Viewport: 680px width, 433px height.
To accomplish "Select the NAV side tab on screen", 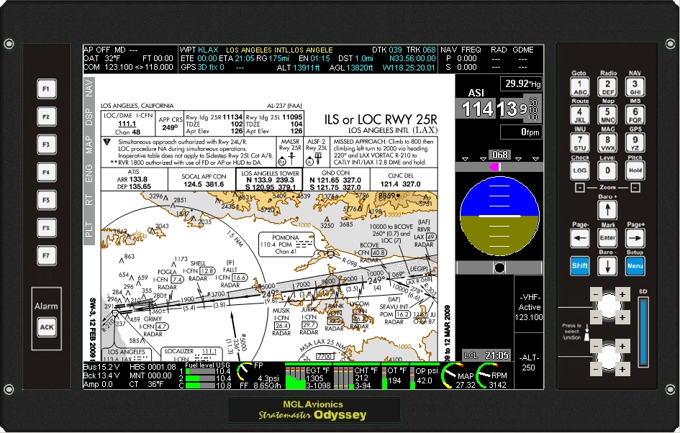I will click(x=89, y=88).
